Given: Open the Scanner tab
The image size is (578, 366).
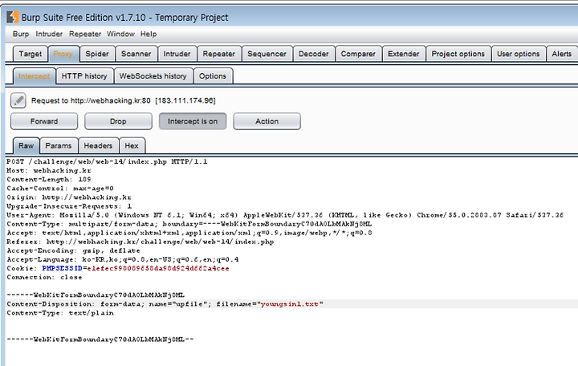Looking at the screenshot, I should coord(136,54).
